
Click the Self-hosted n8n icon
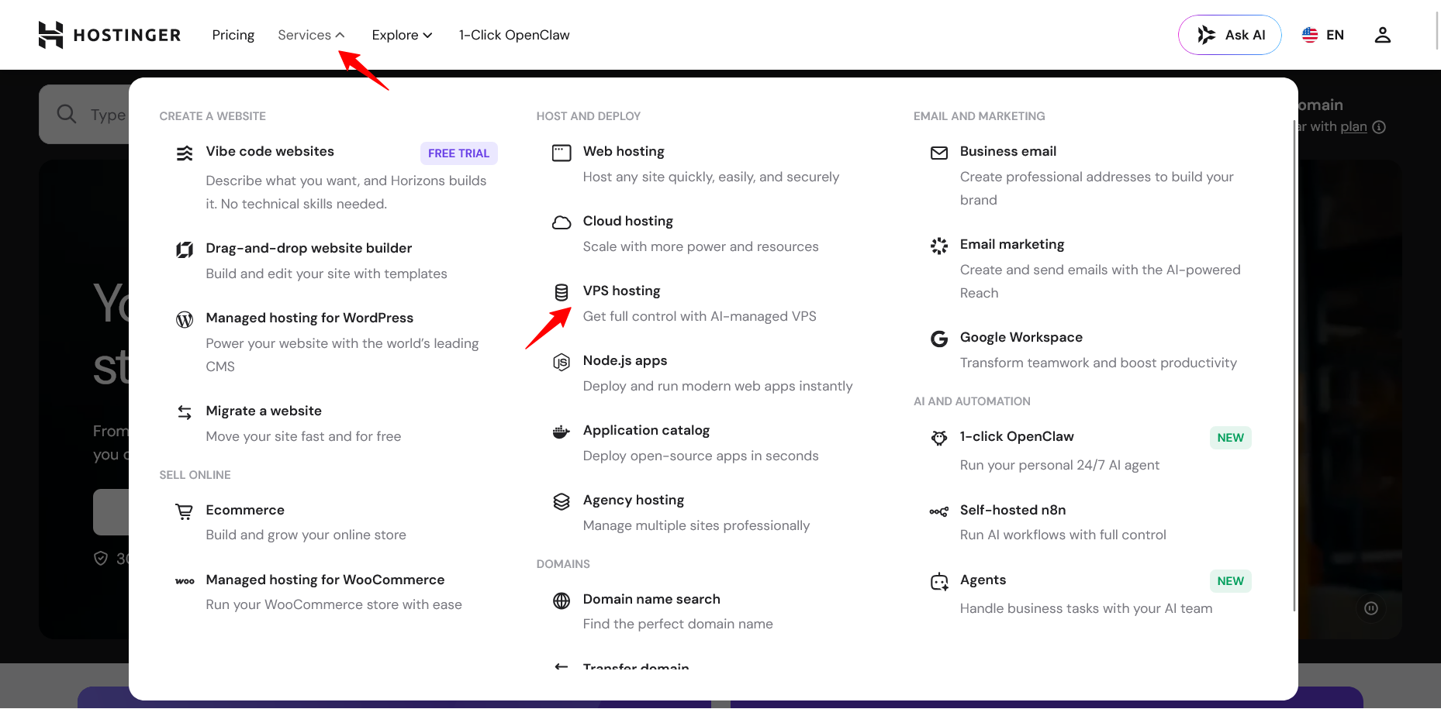tap(939, 511)
